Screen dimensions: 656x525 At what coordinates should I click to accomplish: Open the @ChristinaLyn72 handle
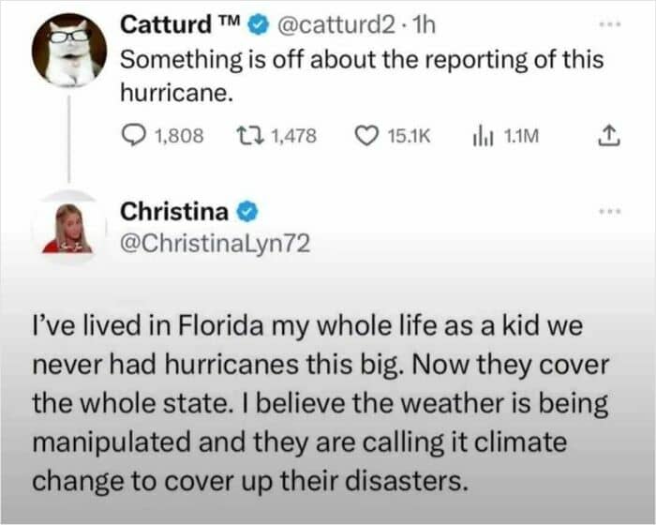pyautogui.click(x=215, y=243)
